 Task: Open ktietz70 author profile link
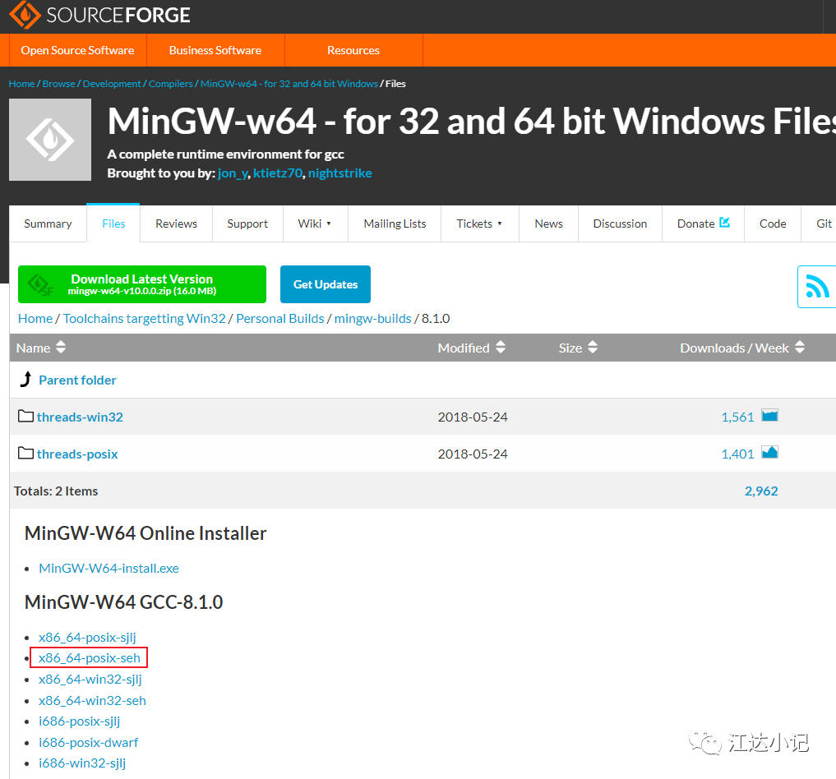pos(278,173)
